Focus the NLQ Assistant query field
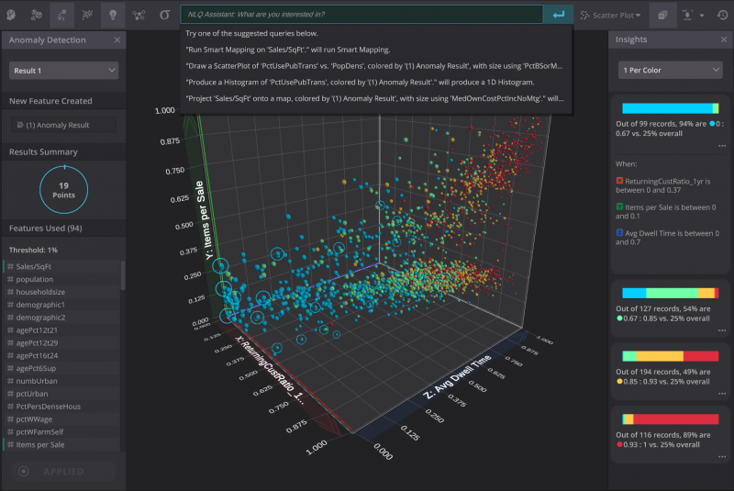This screenshot has height=491, width=734. [x=361, y=15]
